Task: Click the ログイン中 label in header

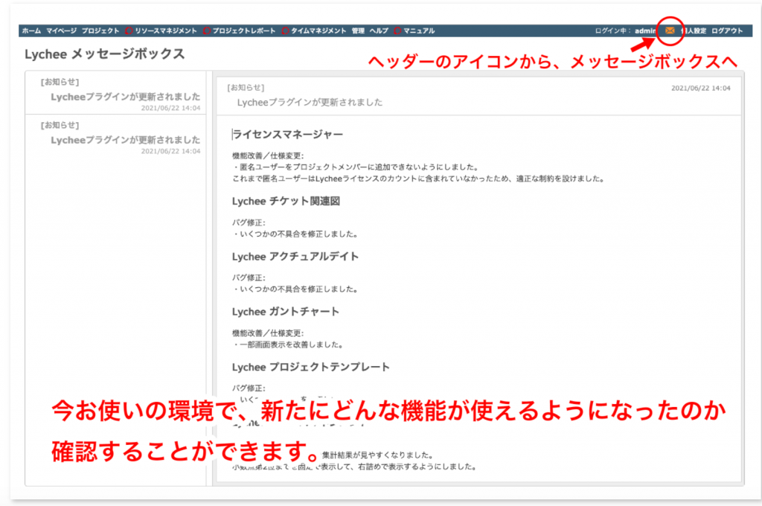Action: [x=613, y=31]
